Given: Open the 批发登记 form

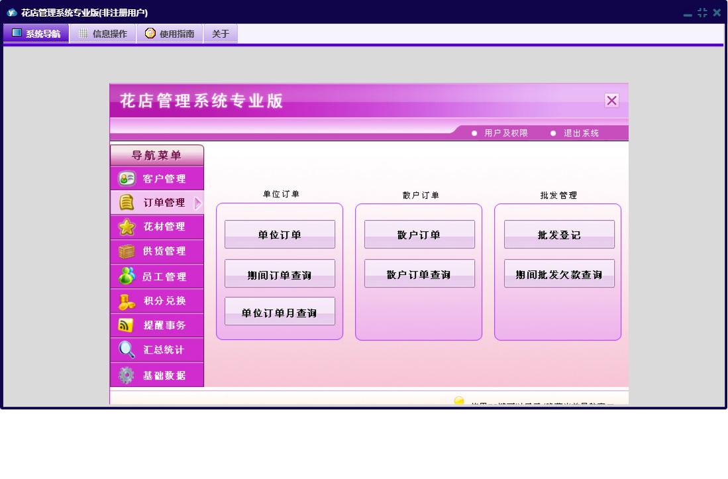Looking at the screenshot, I should tap(559, 235).
